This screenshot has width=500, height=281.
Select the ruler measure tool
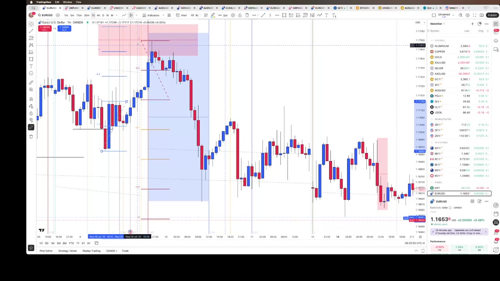tap(31, 82)
